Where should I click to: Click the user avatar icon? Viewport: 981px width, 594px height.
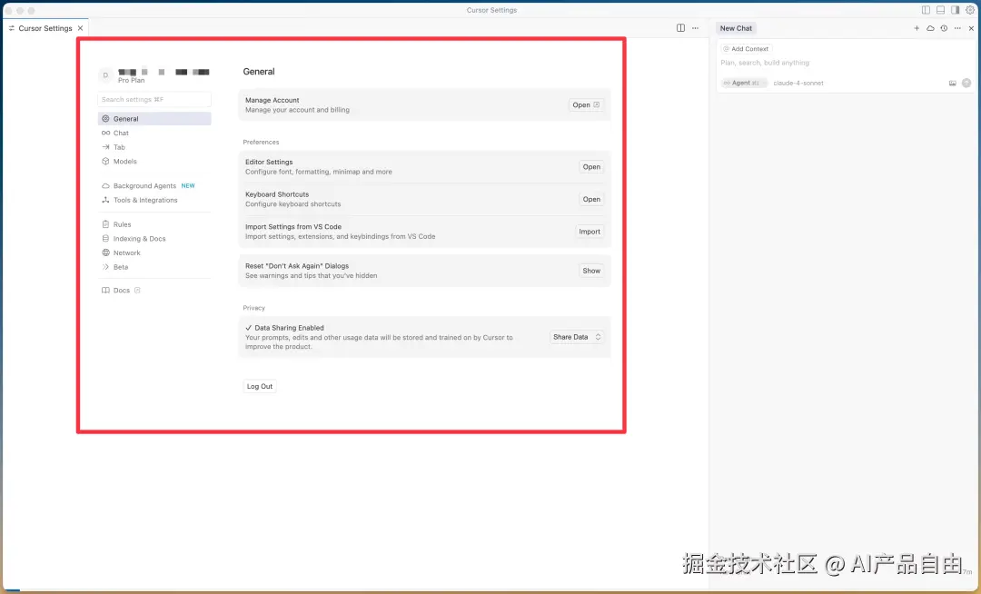pyautogui.click(x=105, y=75)
